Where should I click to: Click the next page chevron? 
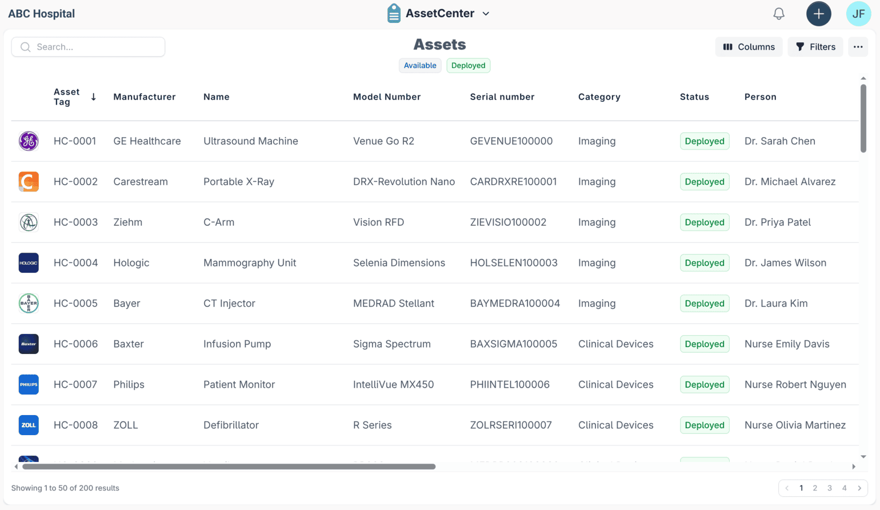tap(859, 488)
